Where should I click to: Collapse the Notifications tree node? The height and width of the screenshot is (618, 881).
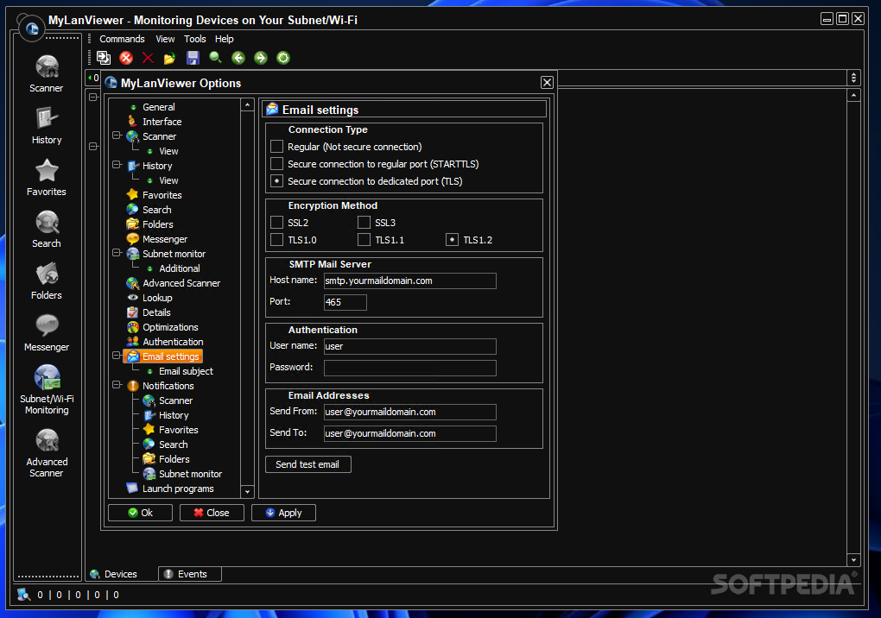coord(117,385)
